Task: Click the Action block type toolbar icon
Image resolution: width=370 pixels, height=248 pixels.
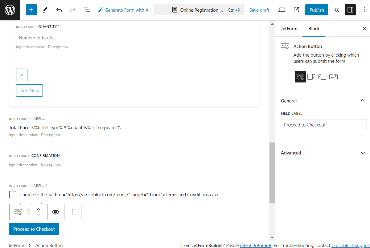Action: 18,212
